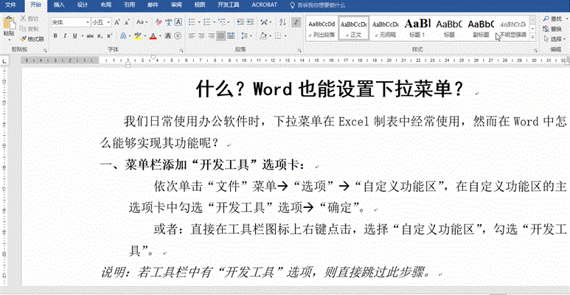570x295 pixels.
Task: Toggle Italic formatting
Action: point(66,35)
